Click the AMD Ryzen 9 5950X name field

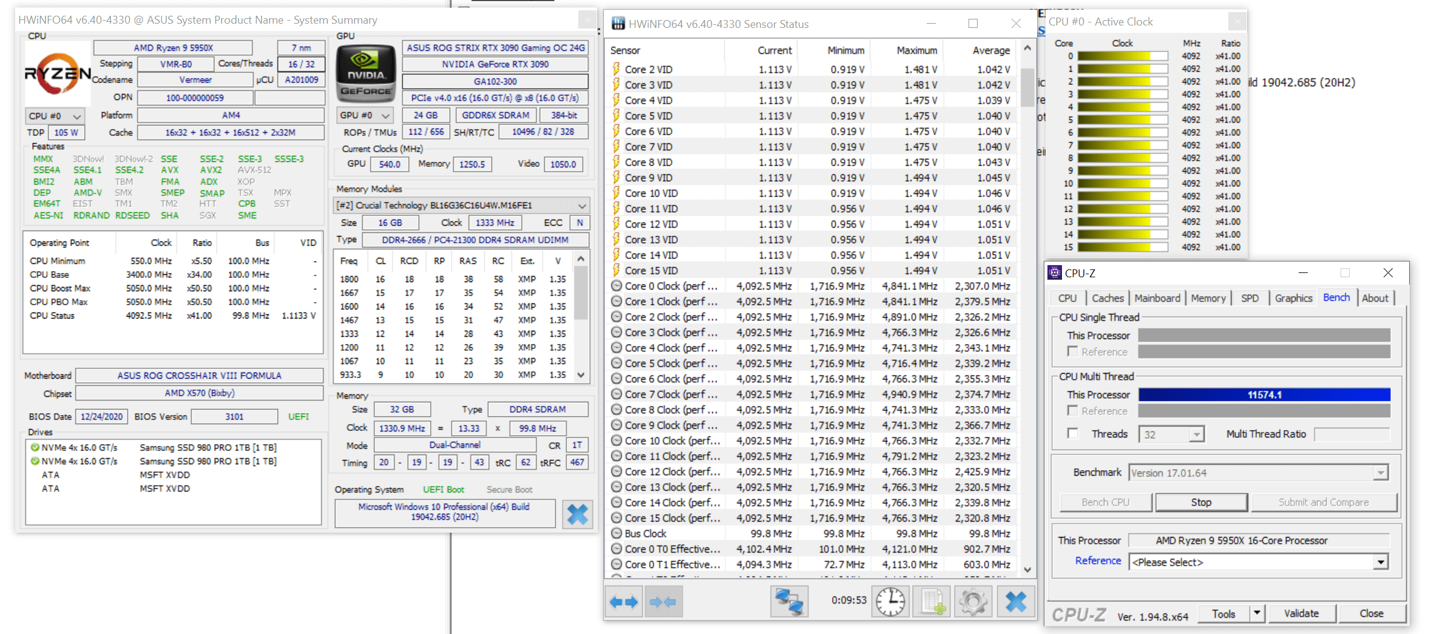click(173, 48)
